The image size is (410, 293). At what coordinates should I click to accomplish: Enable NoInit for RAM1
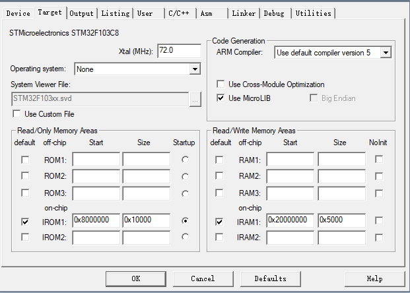(x=379, y=159)
